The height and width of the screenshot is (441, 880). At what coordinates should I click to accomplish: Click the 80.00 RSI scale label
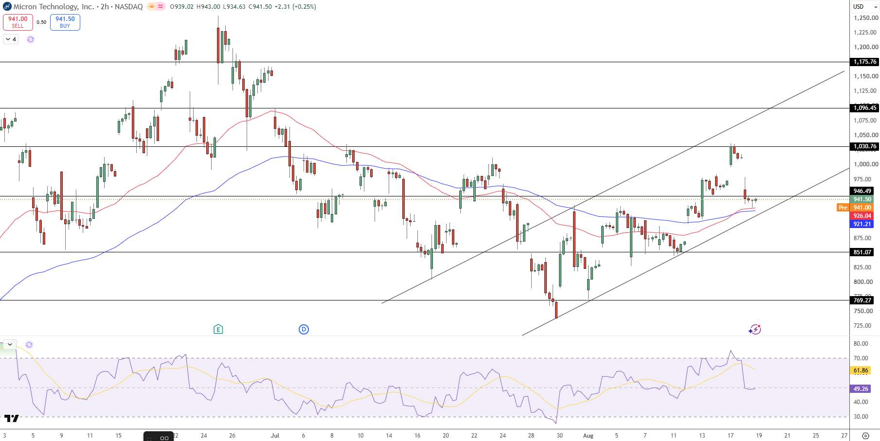click(861, 344)
